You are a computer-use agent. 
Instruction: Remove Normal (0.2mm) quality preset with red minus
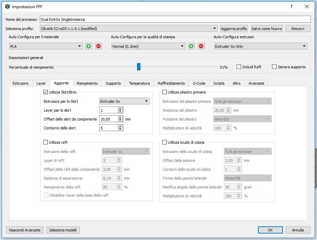(x=201, y=46)
